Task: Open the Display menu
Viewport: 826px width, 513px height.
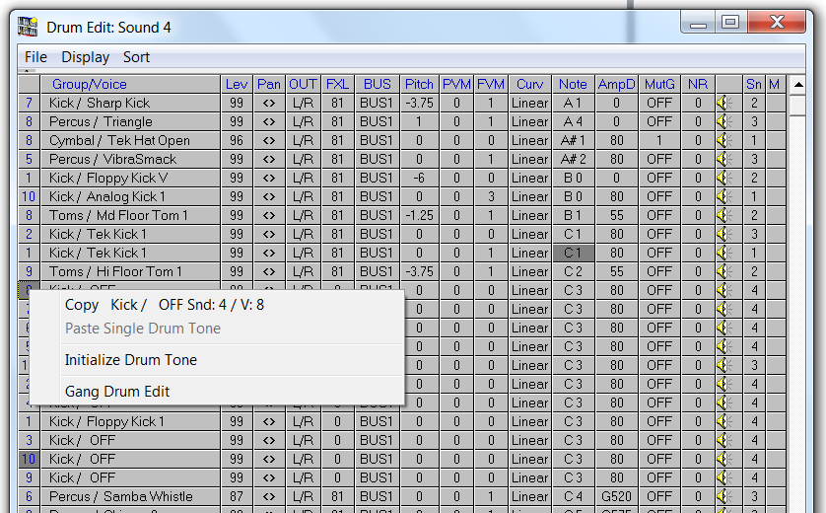Action: (85, 57)
